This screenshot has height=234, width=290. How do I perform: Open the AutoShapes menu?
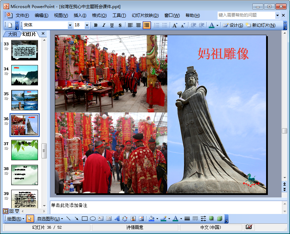[50, 219]
